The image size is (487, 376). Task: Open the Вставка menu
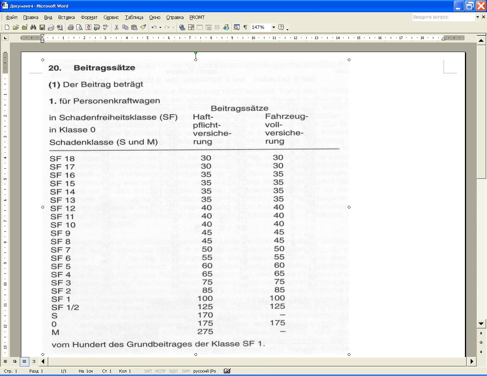(67, 17)
